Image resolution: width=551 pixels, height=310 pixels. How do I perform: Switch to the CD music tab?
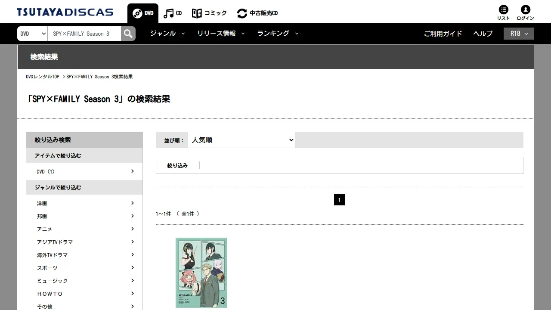(x=173, y=13)
